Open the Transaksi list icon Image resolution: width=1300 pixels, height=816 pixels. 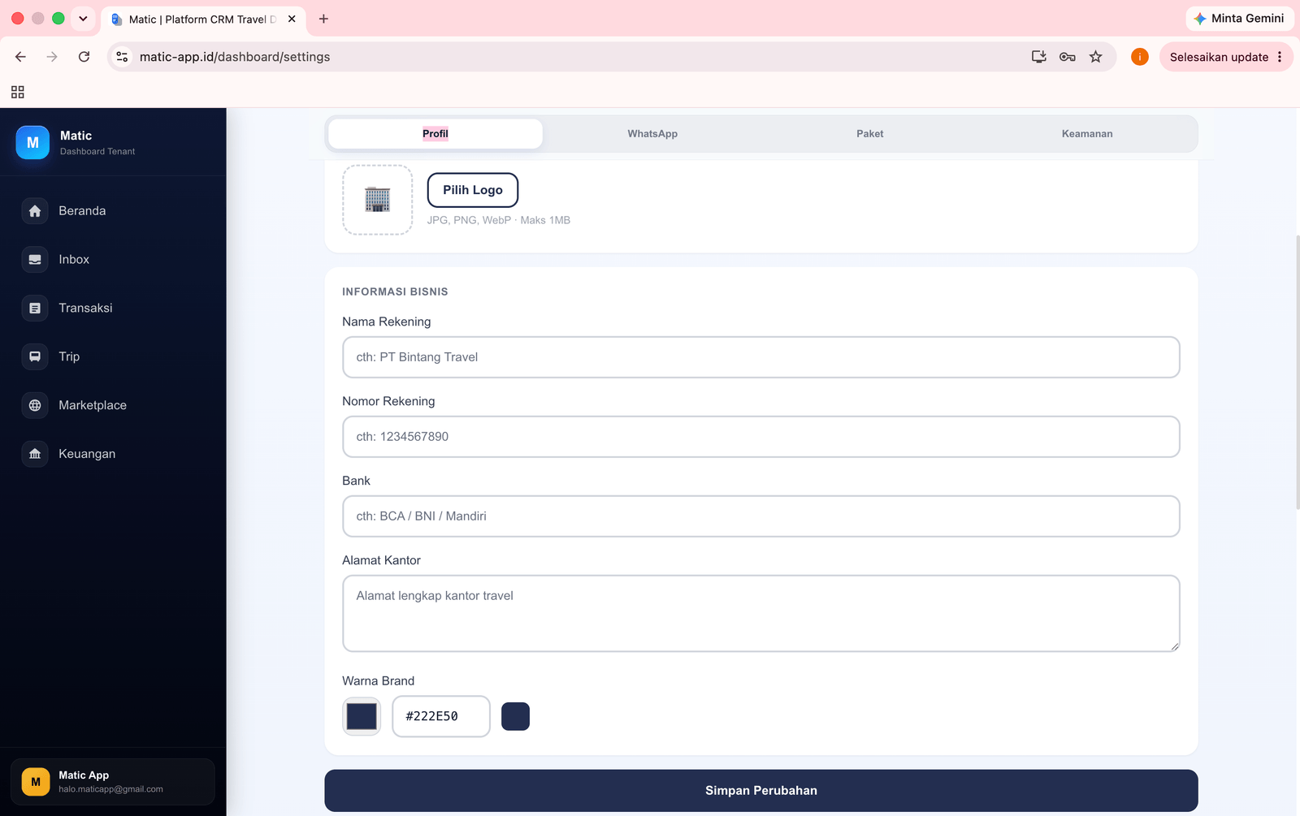click(x=35, y=309)
